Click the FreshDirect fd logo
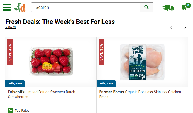 [x=20, y=7]
